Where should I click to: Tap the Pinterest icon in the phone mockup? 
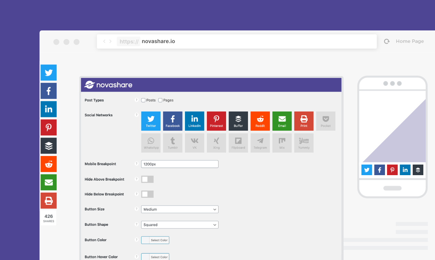393,170
